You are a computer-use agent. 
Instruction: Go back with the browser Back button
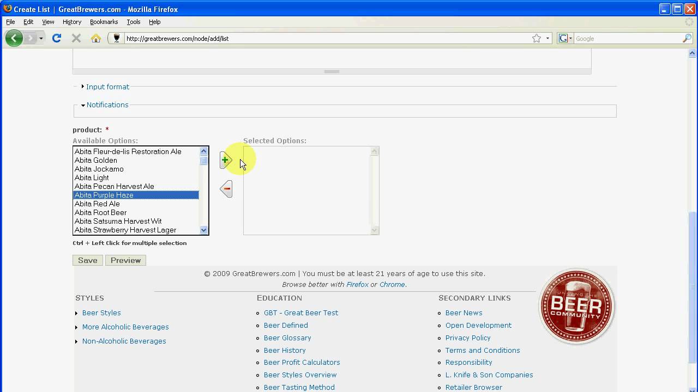tap(14, 38)
